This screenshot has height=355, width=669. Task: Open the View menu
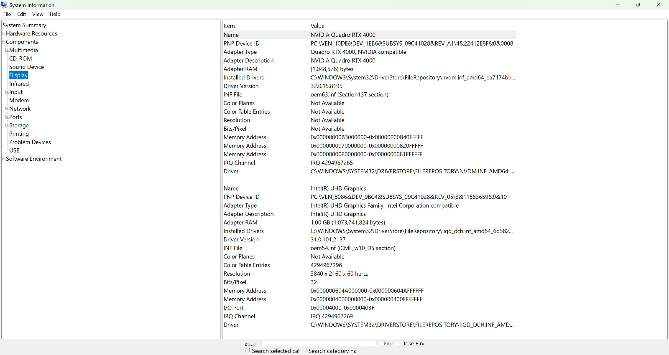[x=38, y=14]
